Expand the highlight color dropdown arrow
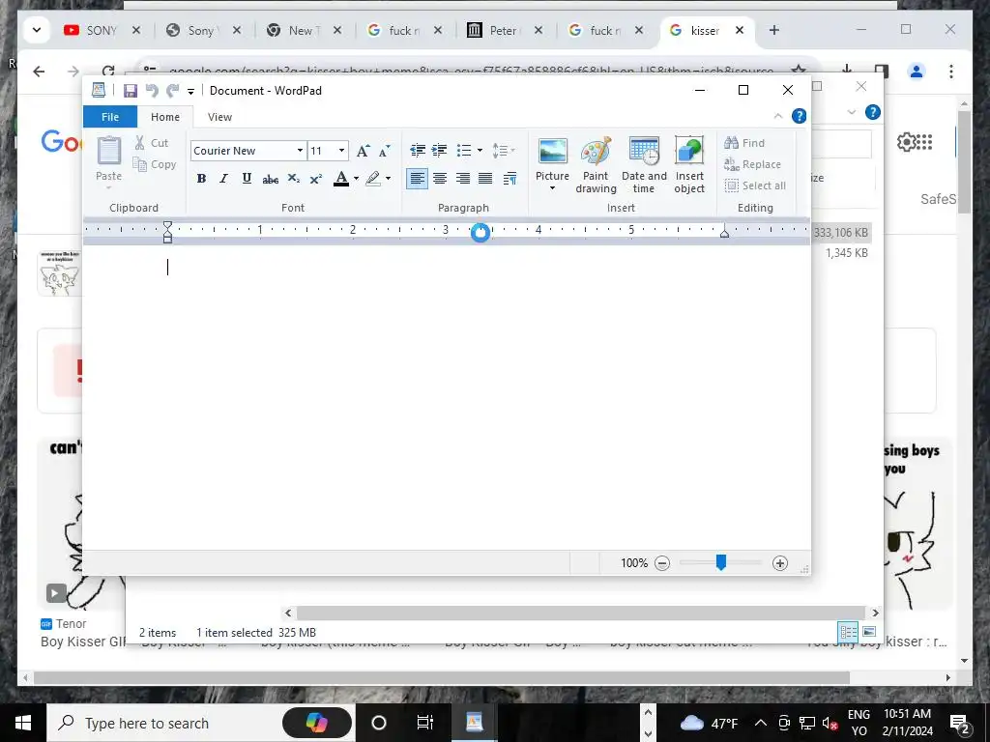990x742 pixels. coord(389,179)
